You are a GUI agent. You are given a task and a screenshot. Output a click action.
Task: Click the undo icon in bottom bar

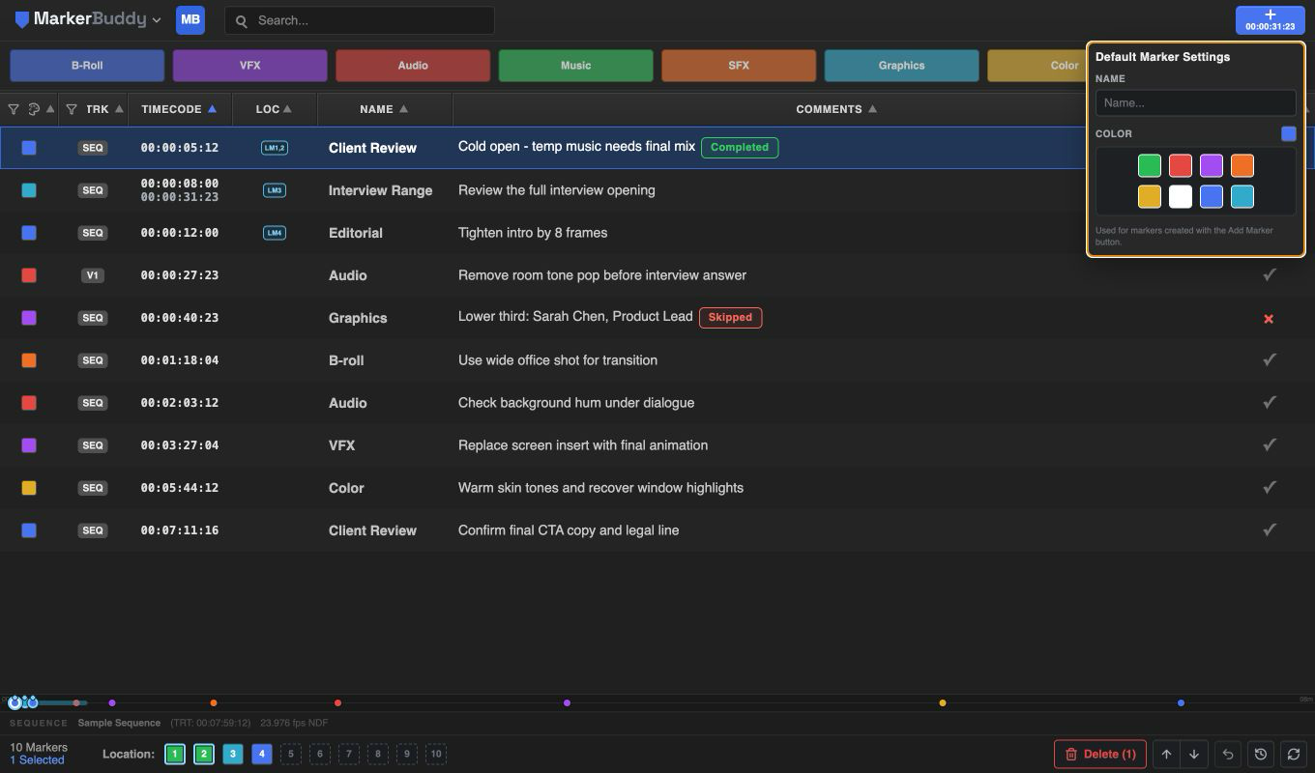point(1228,755)
